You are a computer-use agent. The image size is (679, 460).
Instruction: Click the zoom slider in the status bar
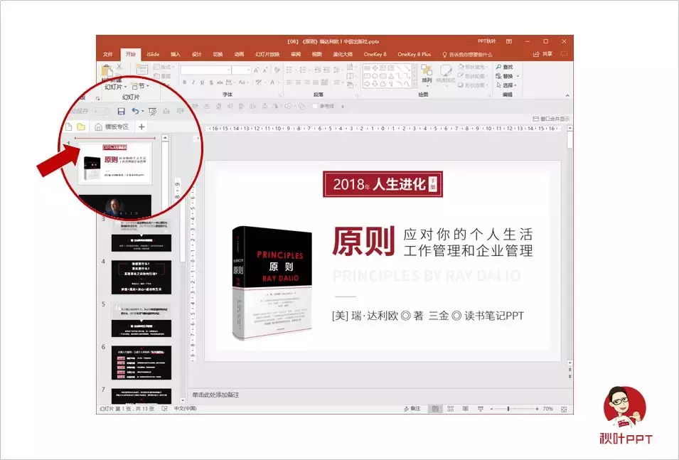click(x=514, y=409)
